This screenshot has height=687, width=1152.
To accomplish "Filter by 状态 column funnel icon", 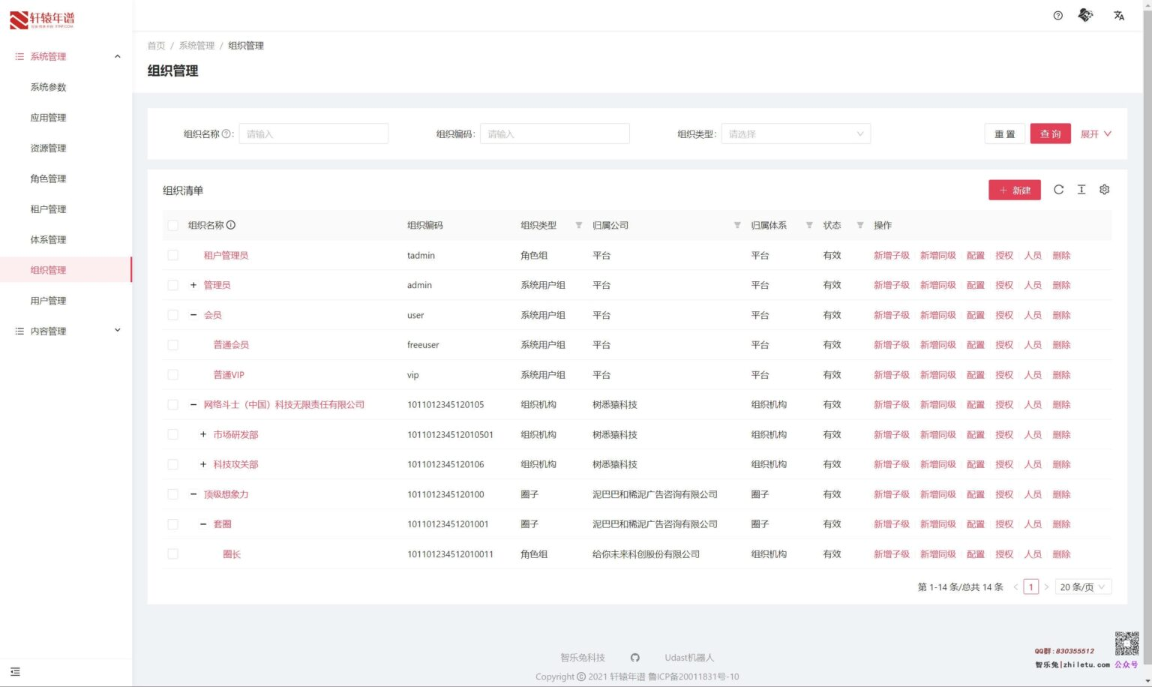I will coord(859,225).
